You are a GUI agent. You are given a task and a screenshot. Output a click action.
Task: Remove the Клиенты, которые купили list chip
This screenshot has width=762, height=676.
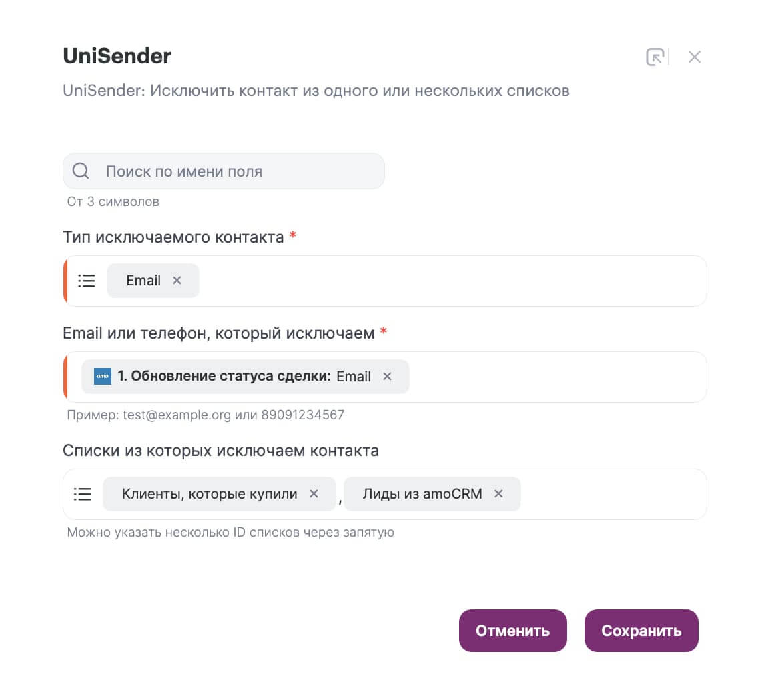[314, 494]
